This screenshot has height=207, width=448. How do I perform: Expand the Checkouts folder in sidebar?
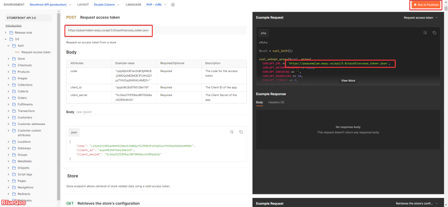(8, 65)
